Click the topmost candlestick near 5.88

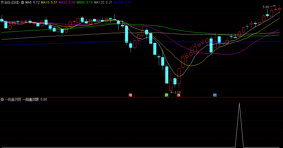pos(276,9)
